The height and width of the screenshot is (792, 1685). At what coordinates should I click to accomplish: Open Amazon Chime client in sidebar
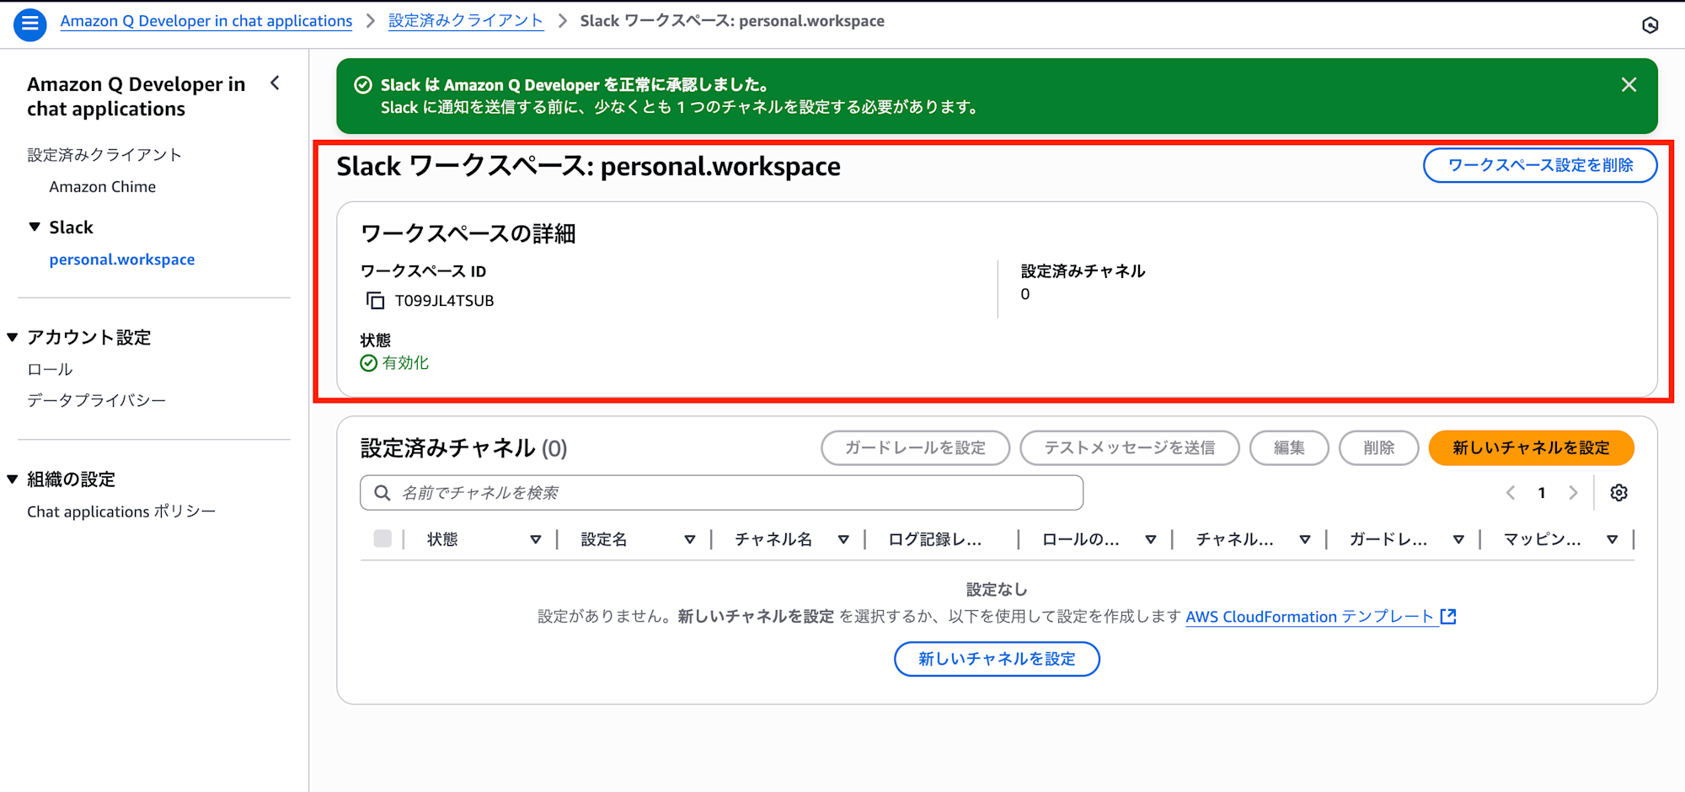pos(103,187)
